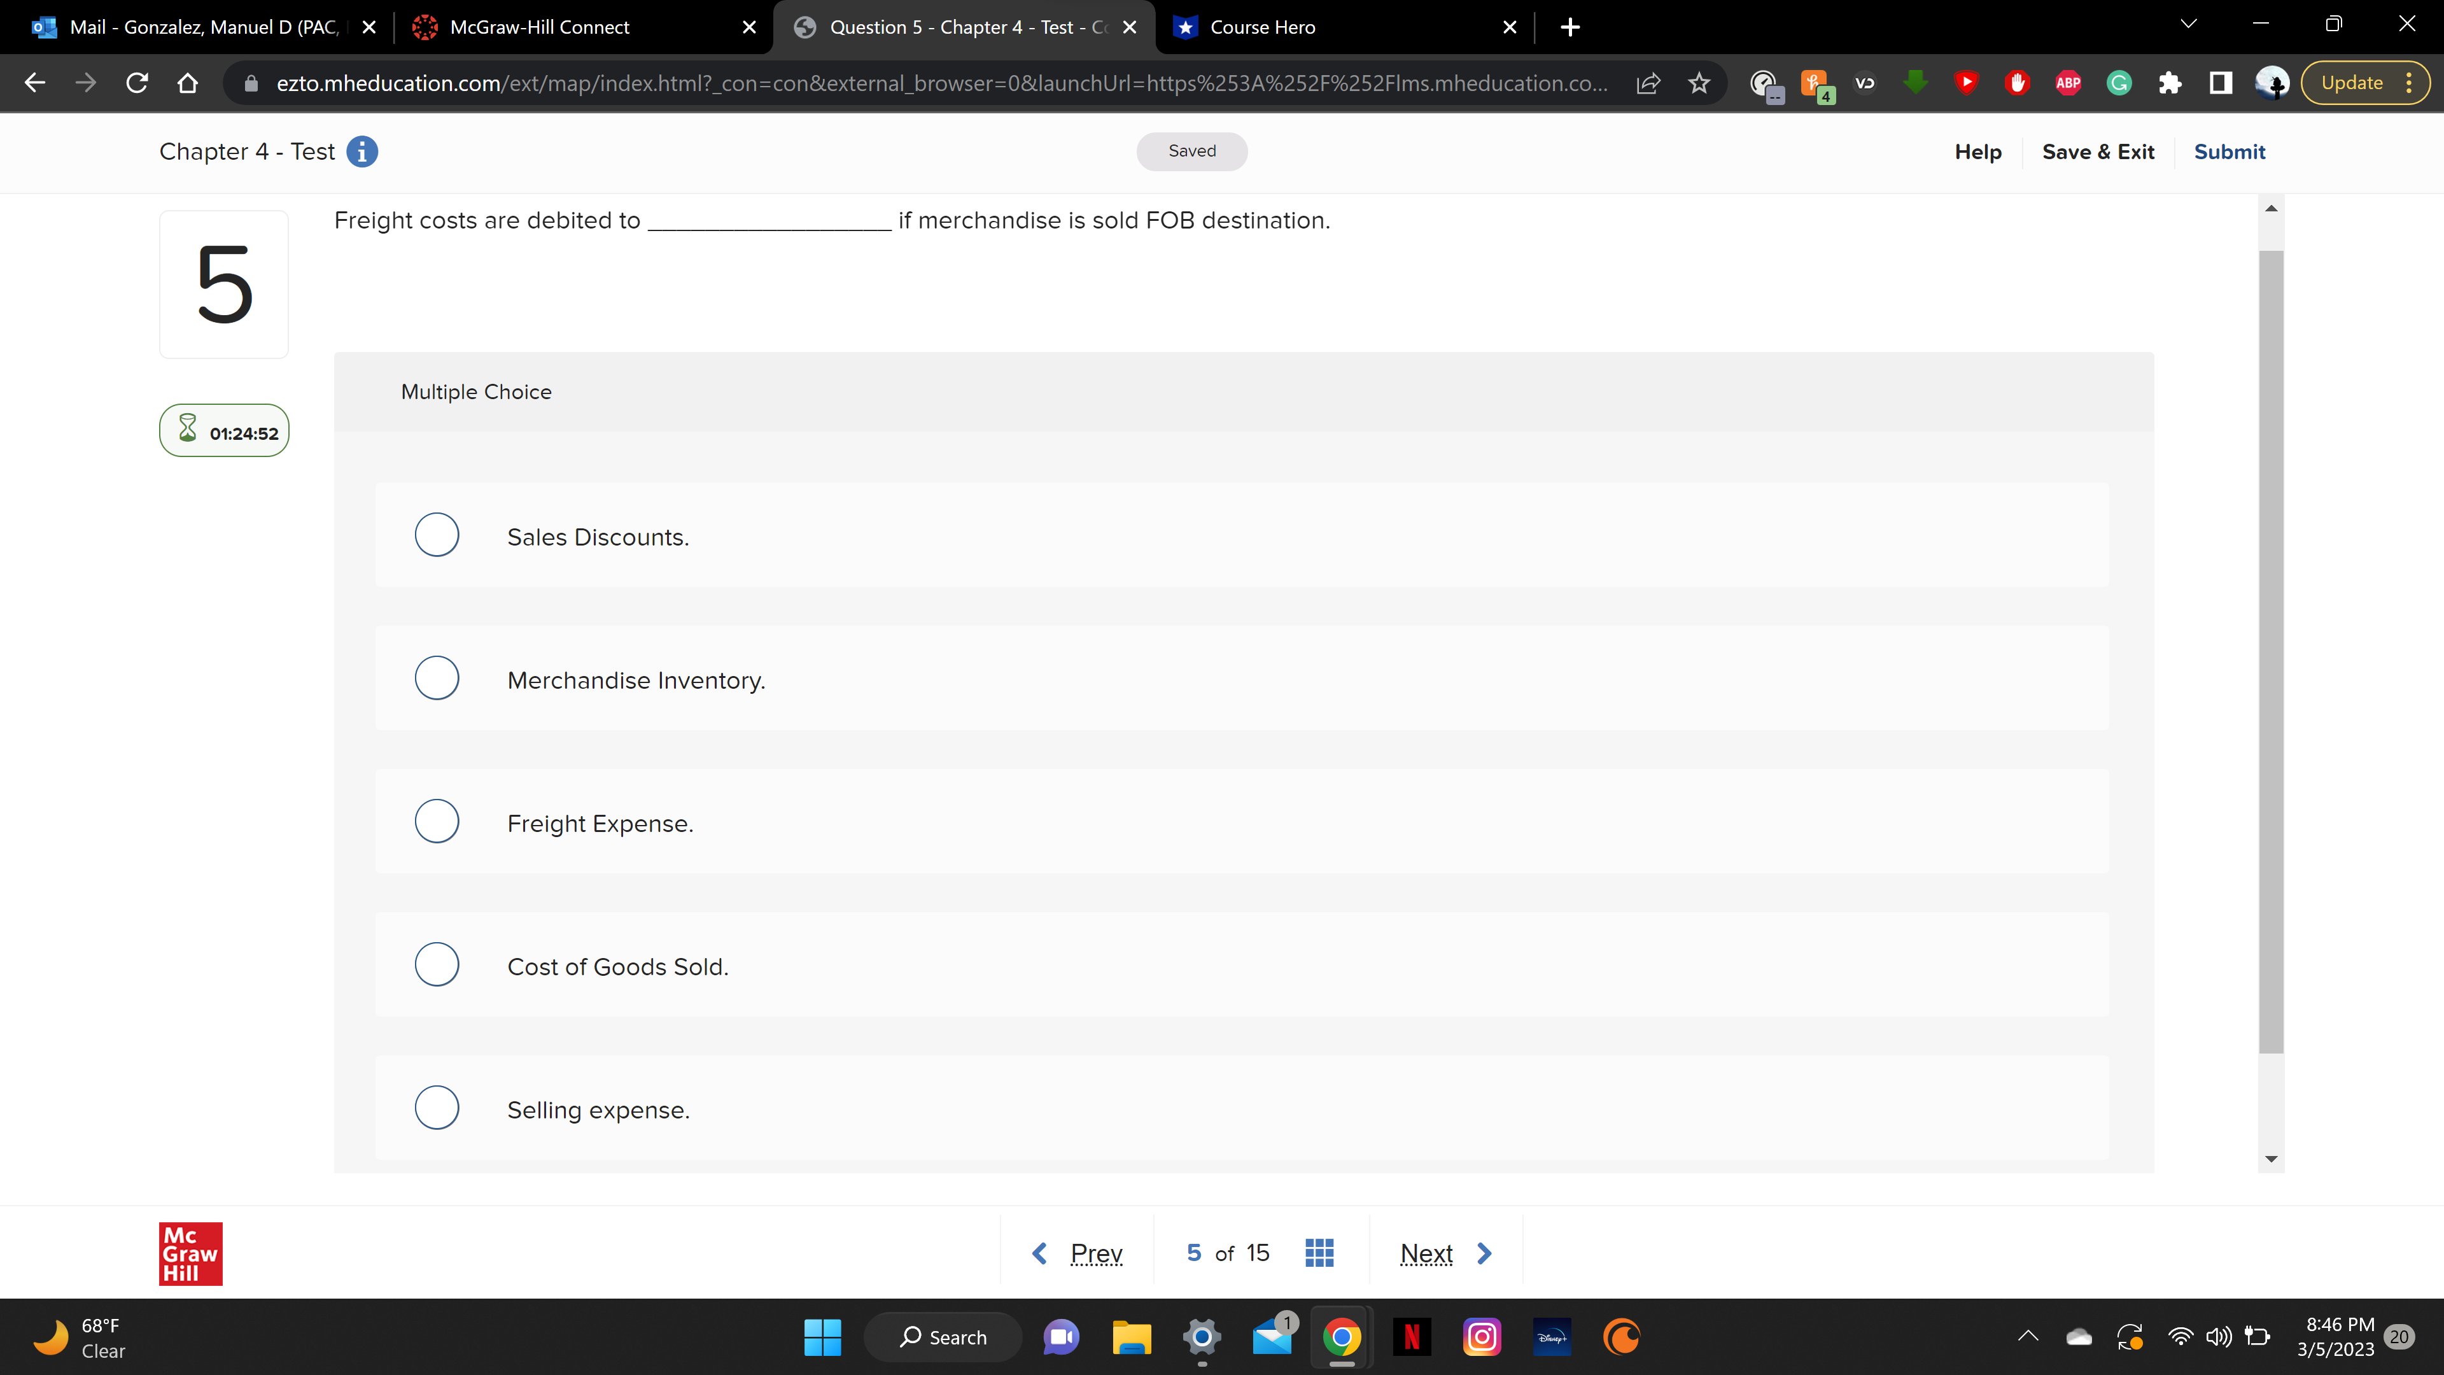Select the Sales Discounts answer option

[x=437, y=535]
